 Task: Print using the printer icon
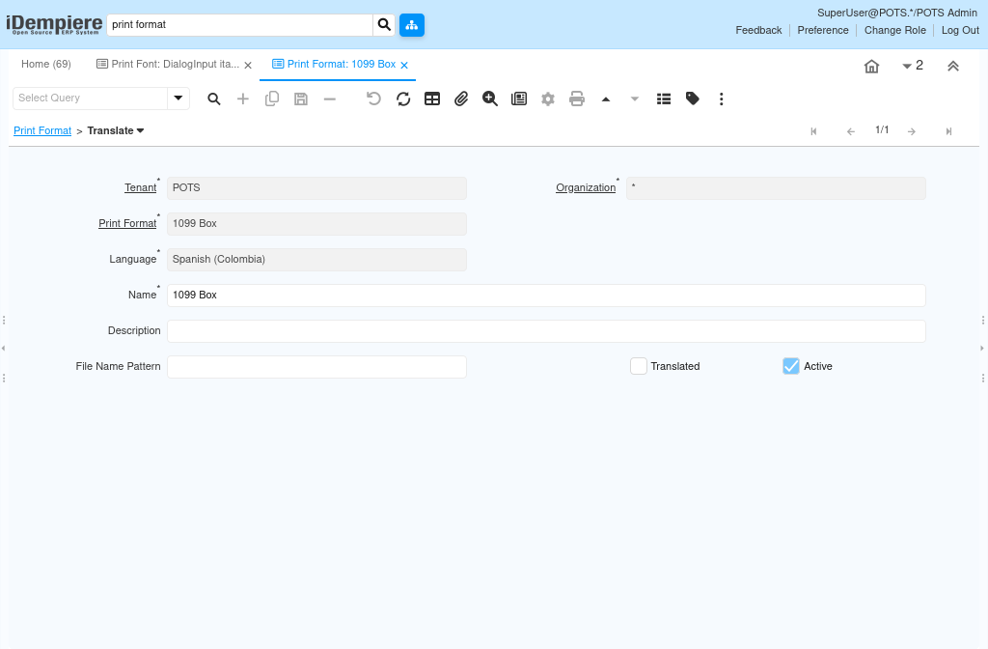coord(577,99)
